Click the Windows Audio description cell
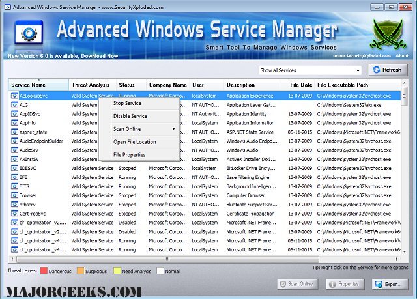This screenshot has height=299, width=417. pos(242,150)
